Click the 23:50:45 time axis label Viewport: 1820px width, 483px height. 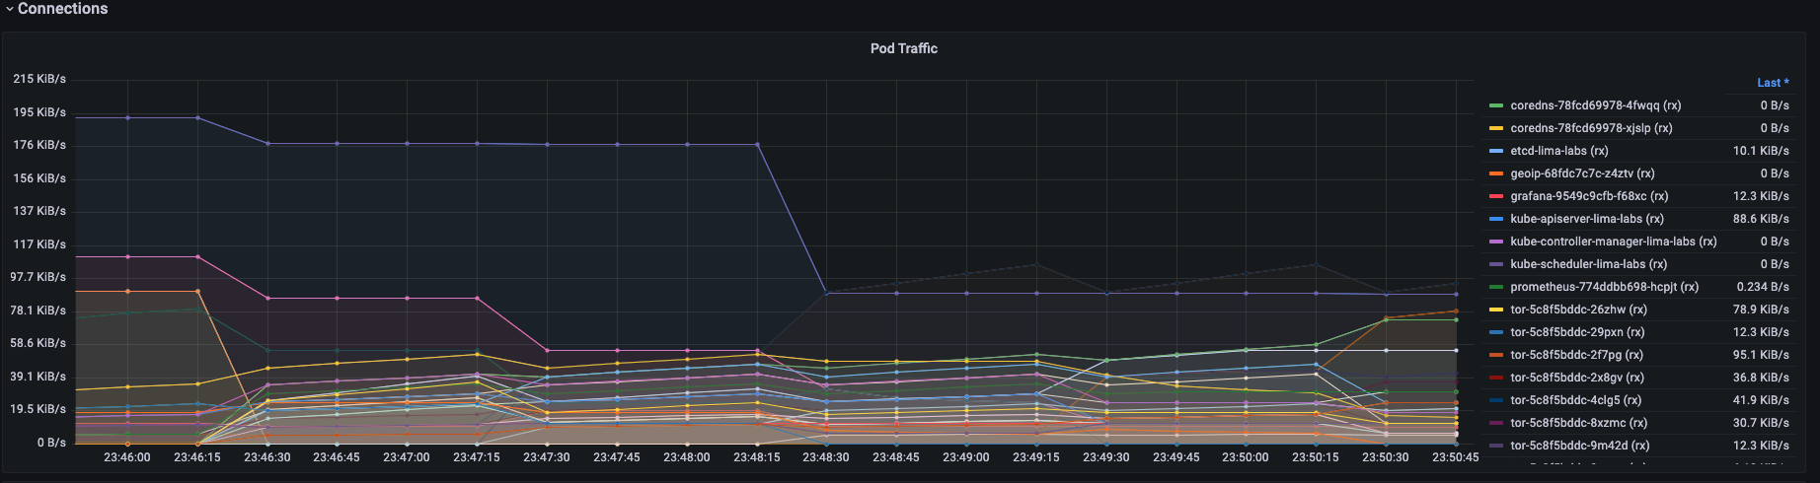[x=1456, y=457]
